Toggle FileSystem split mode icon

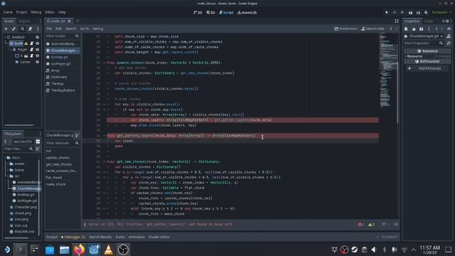pyautogui.click(x=38, y=142)
